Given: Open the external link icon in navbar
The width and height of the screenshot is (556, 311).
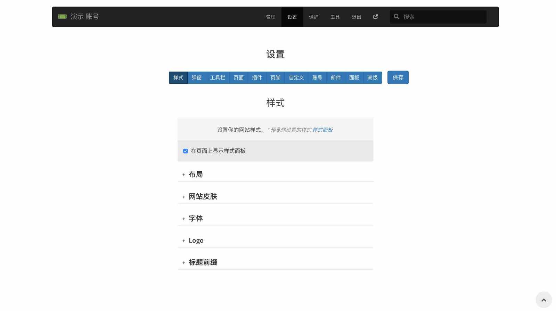Looking at the screenshot, I should tap(375, 17).
